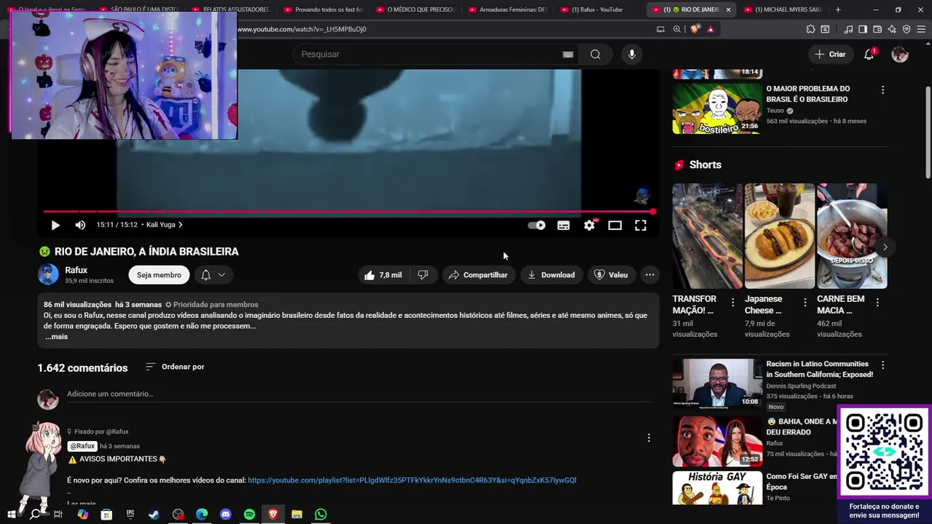Open Racism in Latino Communities video options
Image resolution: width=932 pixels, height=524 pixels.
882,365
